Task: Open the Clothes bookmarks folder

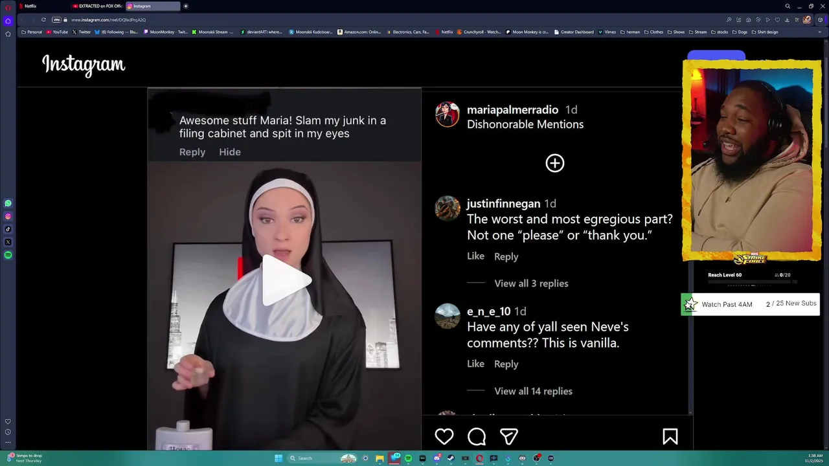Action: [653, 32]
